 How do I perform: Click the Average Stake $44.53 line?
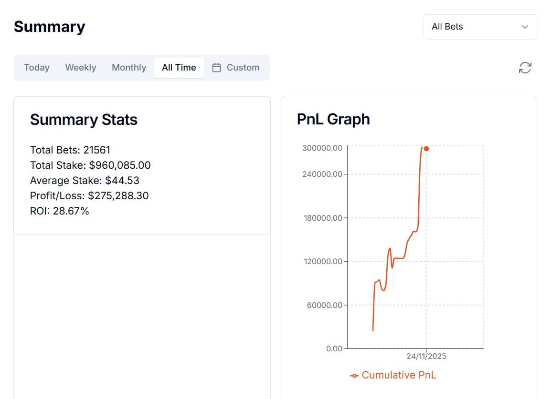(85, 181)
